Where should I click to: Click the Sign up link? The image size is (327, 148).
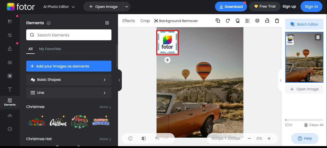[x=289, y=7]
